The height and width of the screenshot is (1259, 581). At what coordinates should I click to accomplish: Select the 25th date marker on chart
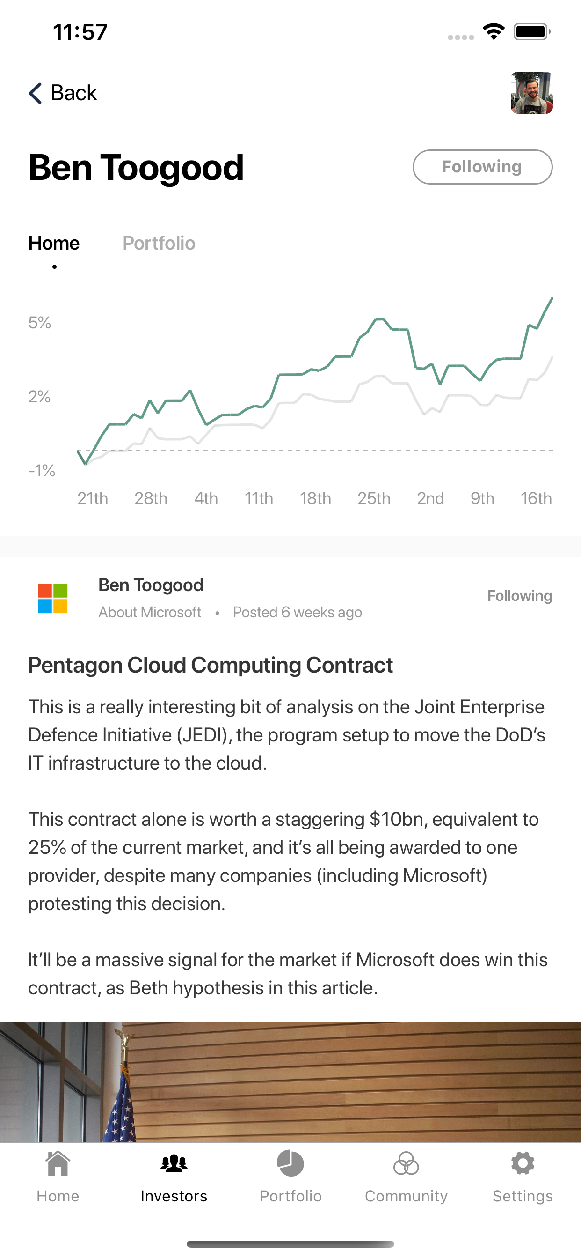[x=374, y=498]
